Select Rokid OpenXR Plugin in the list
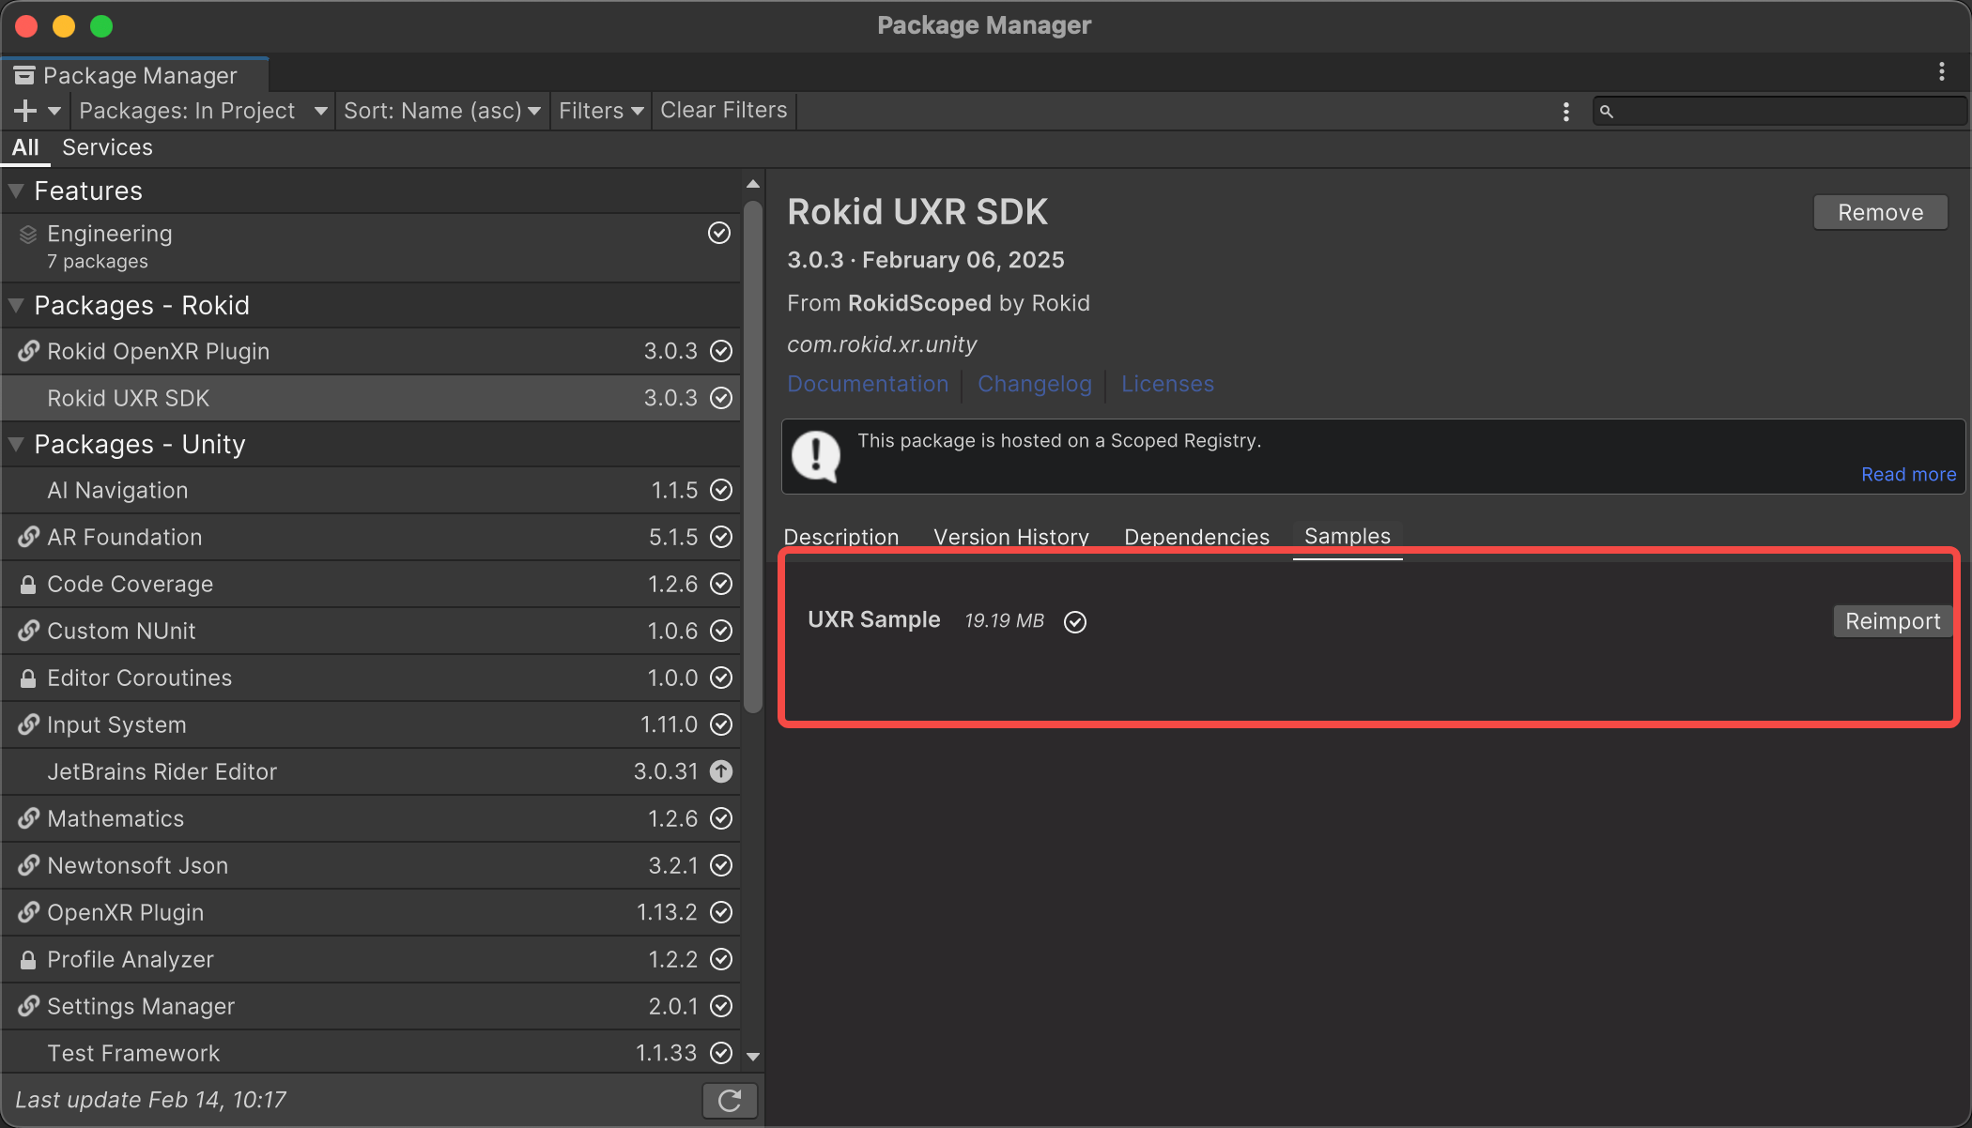1972x1128 pixels. tap(371, 351)
